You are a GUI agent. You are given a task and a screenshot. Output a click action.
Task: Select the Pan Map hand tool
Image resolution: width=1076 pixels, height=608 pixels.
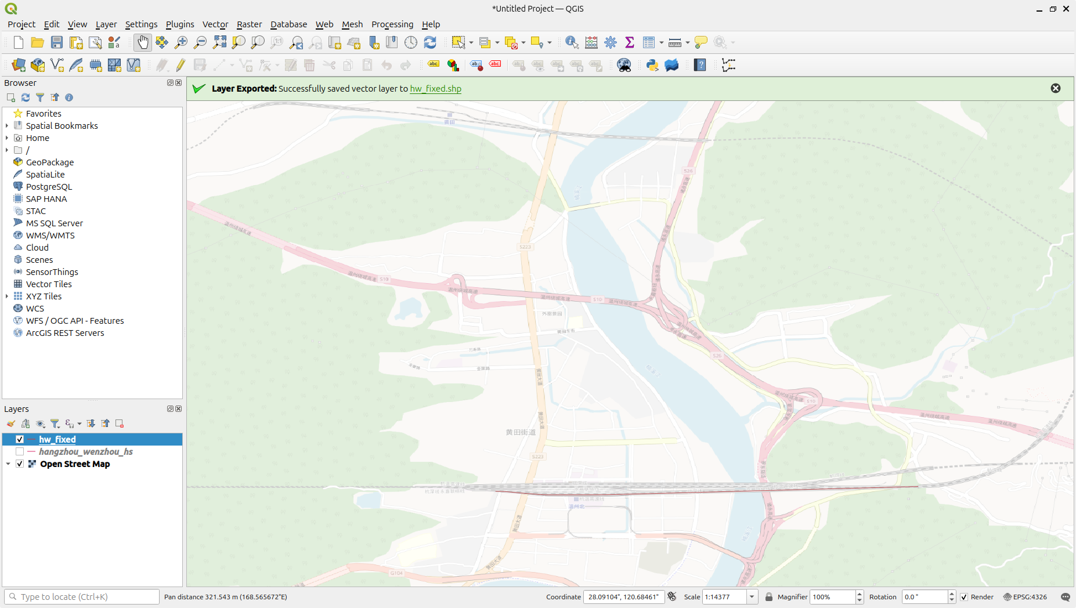point(142,42)
